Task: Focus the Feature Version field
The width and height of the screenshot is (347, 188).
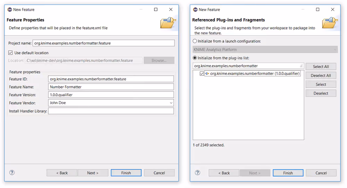Action: tap(111, 95)
